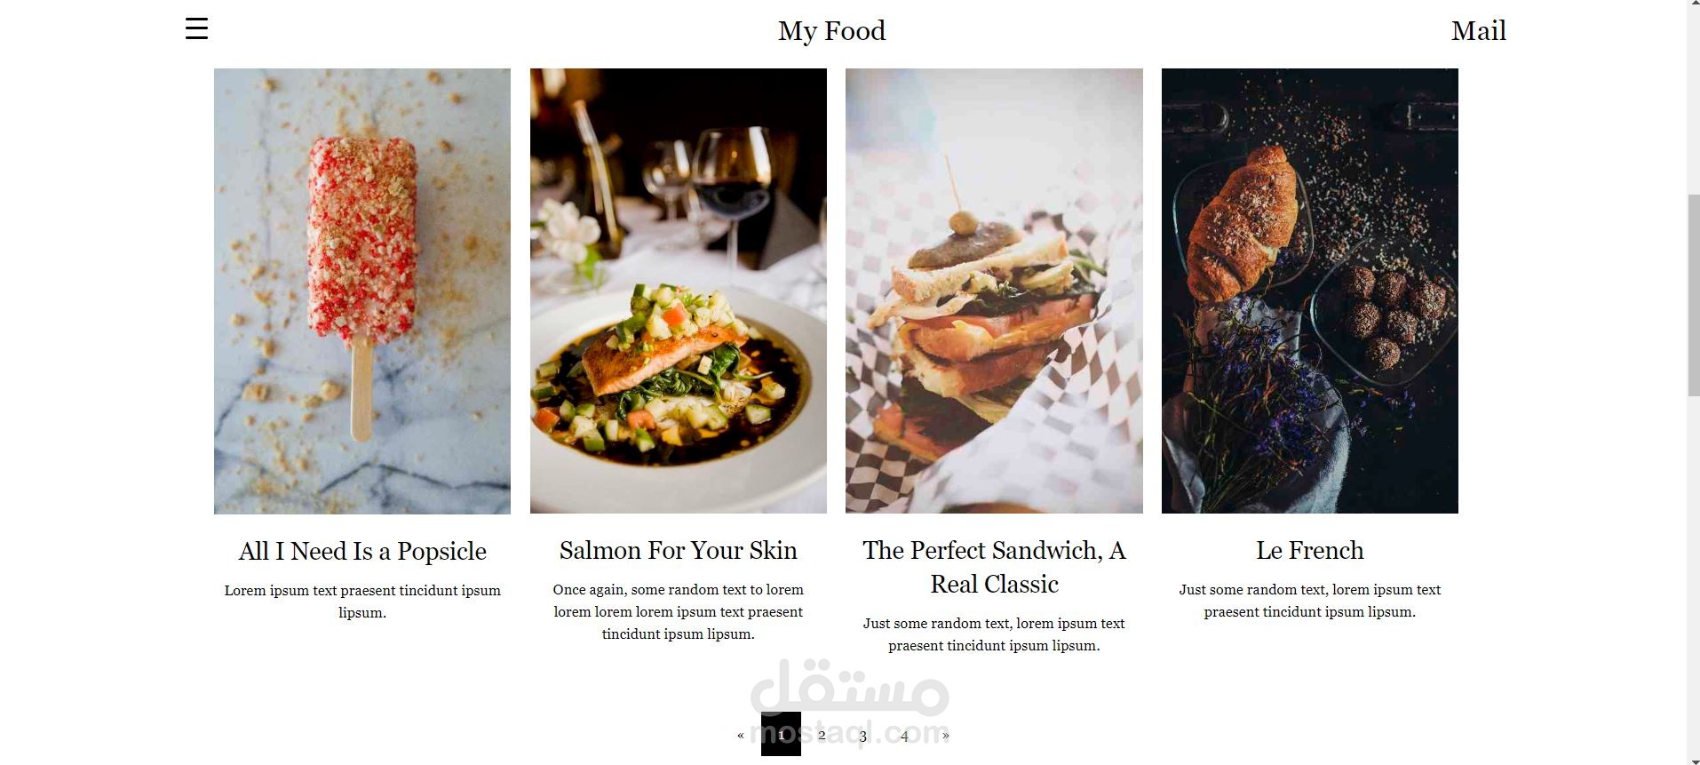Select The Perfect Sandwich heading

994,567
